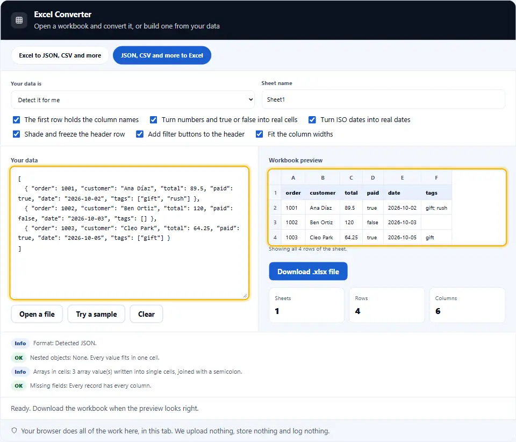
Task: Click the 'Missing fields' OK message
Action: click(91, 386)
